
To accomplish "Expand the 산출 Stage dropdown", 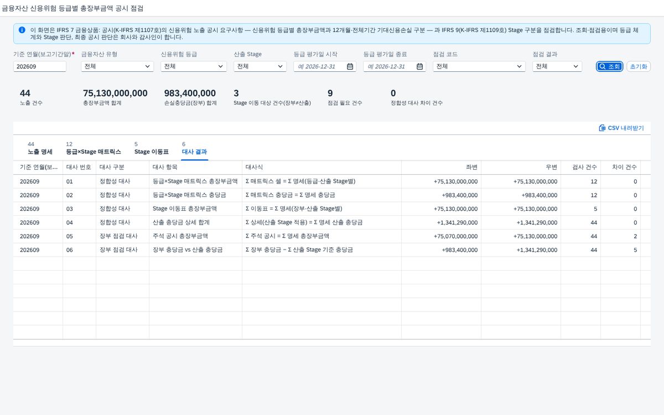I will pos(260,66).
